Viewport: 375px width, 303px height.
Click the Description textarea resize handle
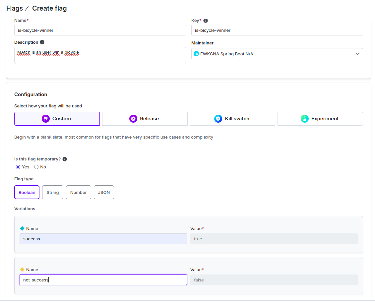coord(184,62)
